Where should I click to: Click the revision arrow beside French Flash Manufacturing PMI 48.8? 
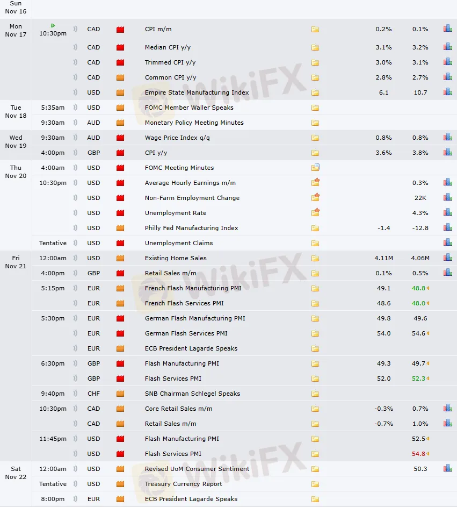[x=428, y=288]
